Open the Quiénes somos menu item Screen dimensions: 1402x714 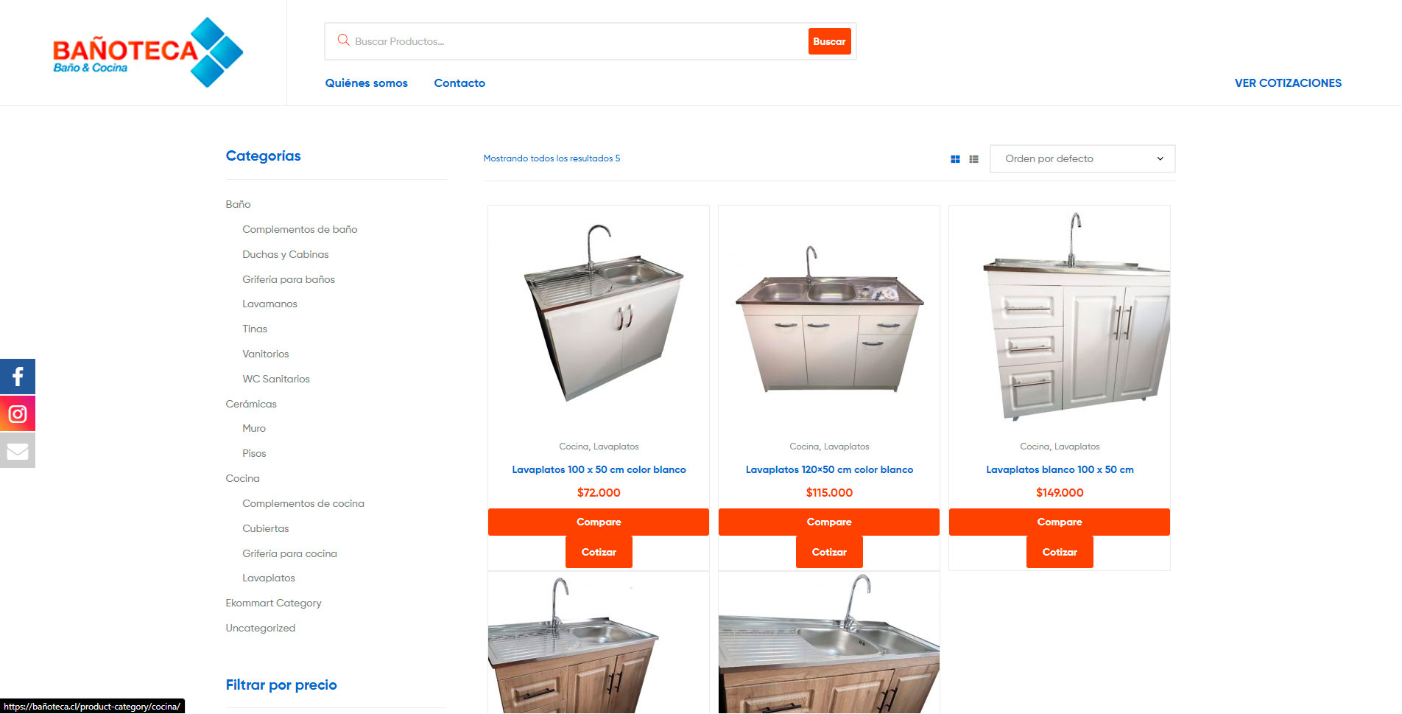(366, 83)
